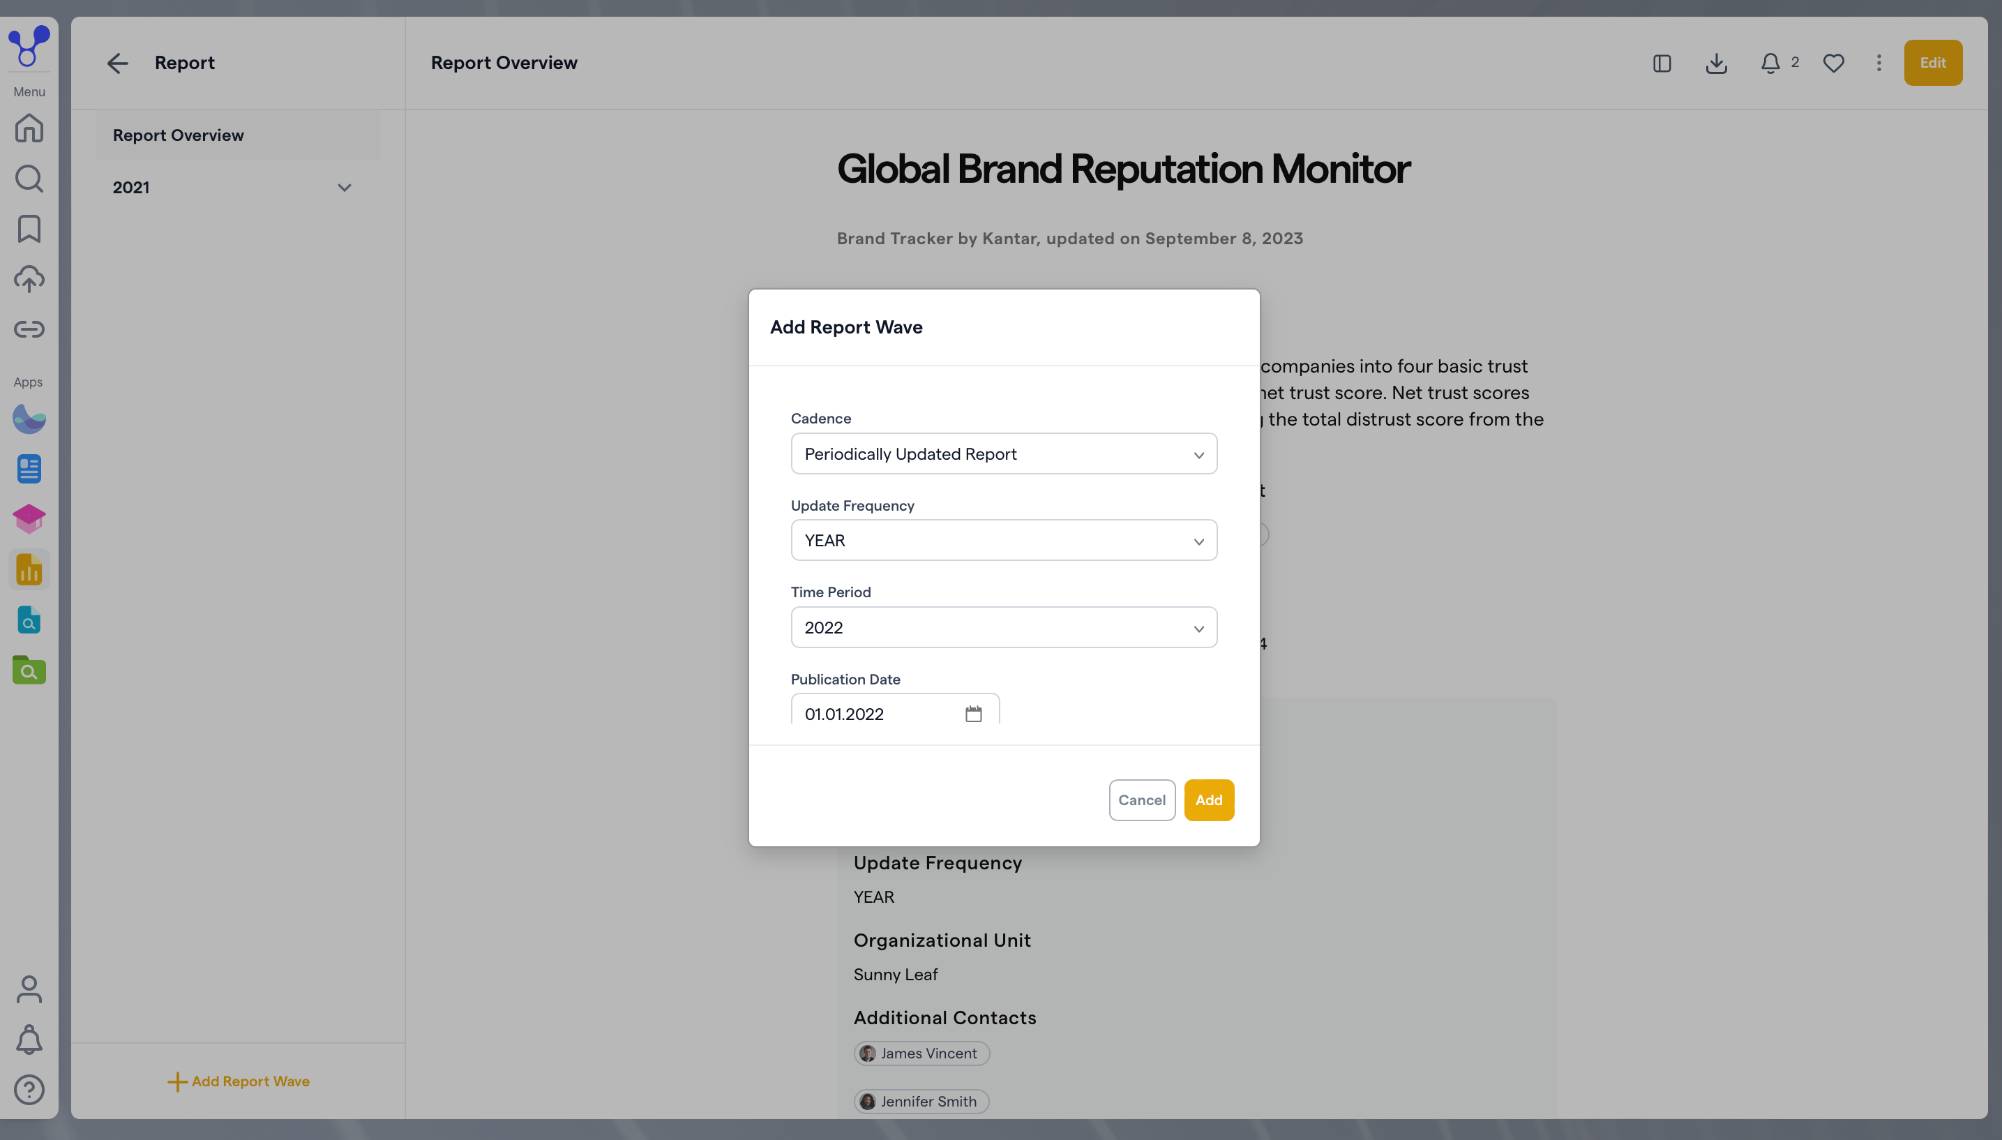The height and width of the screenshot is (1140, 2002).
Task: Launch the blue wave app icon
Action: [29, 419]
